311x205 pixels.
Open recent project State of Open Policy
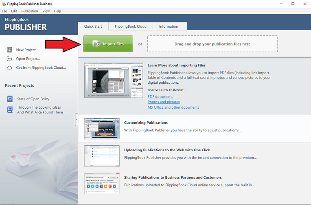[33, 99]
